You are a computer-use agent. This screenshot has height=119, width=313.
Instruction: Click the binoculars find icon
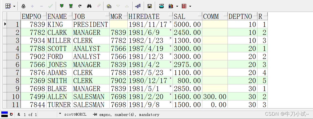coord(89,6)
